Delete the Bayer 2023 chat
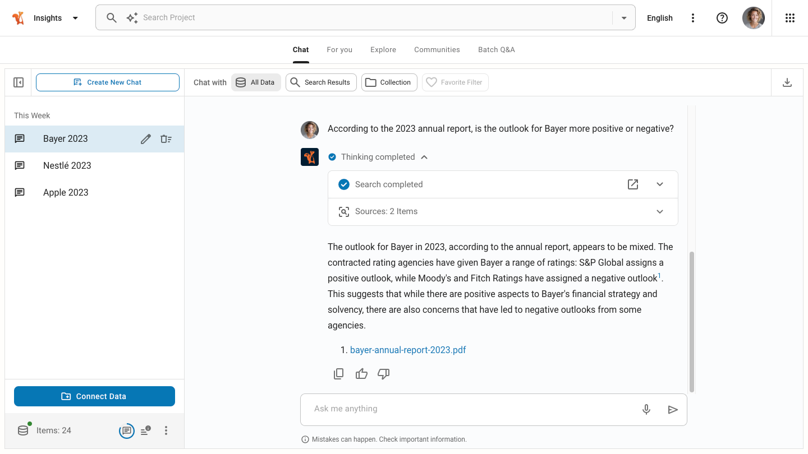Viewport: 808px width, 454px height. point(166,139)
